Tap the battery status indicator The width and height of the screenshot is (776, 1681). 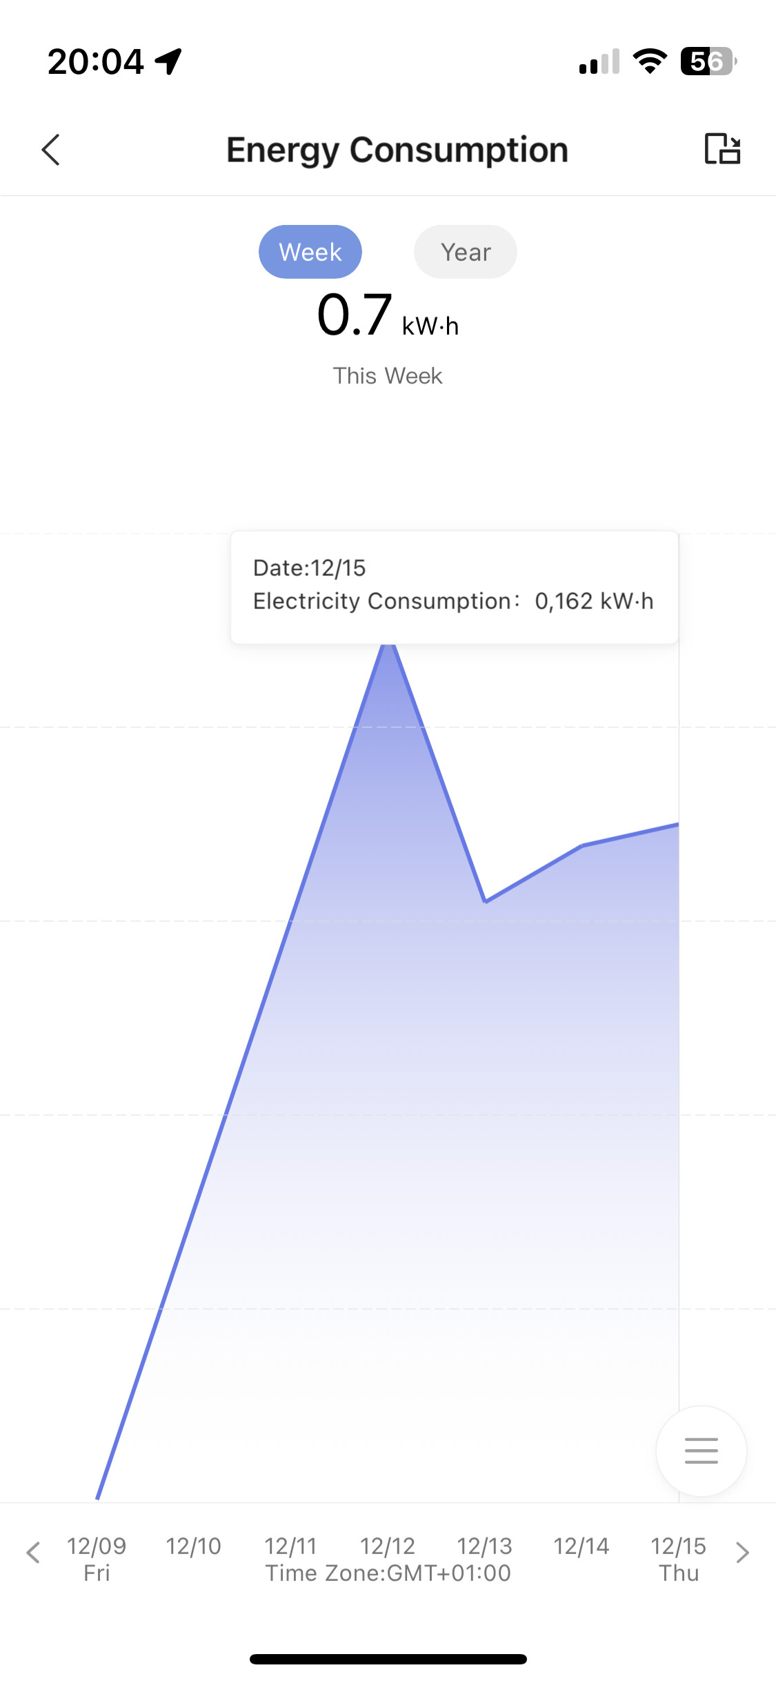click(708, 61)
